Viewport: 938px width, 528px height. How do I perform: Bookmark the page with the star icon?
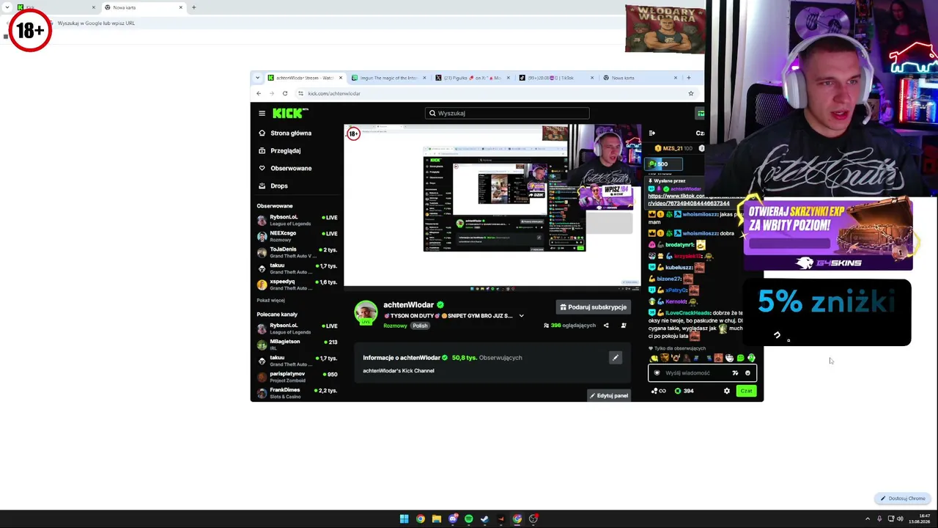point(690,93)
